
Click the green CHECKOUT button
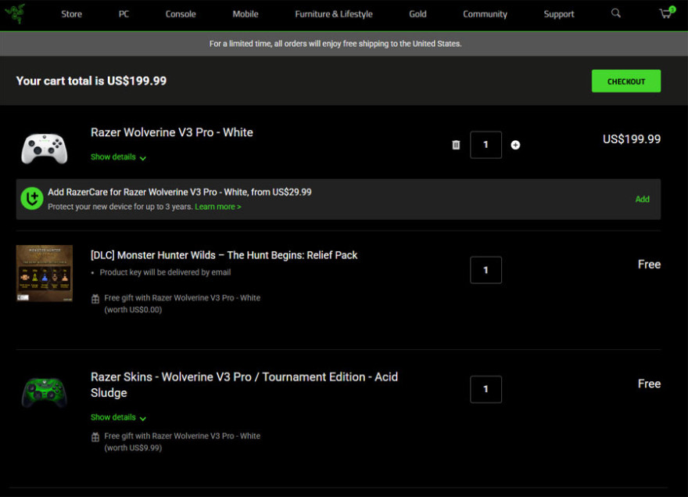point(626,81)
